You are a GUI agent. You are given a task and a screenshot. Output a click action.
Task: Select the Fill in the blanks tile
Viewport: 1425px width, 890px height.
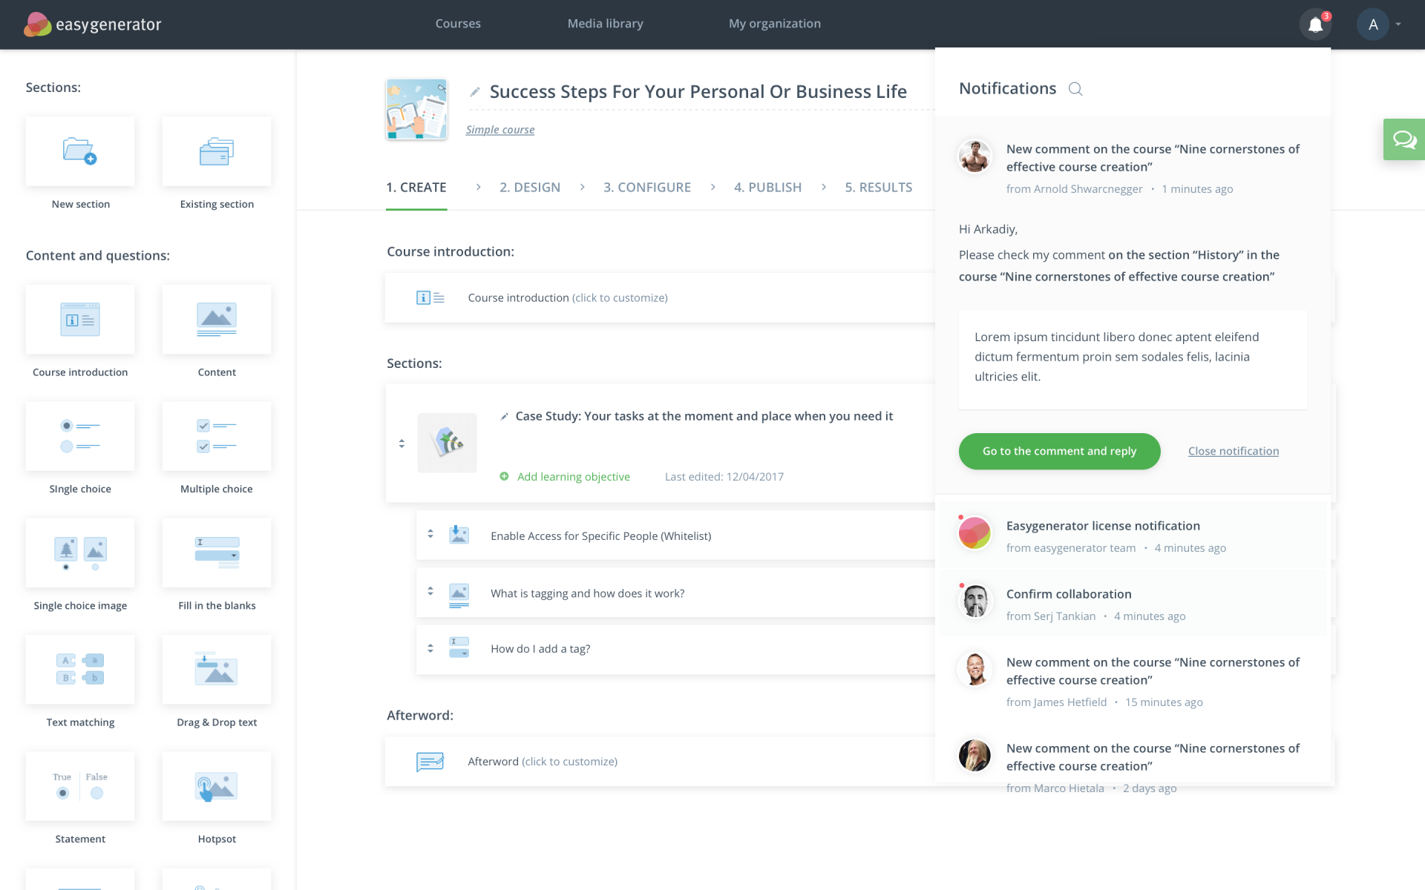click(x=217, y=553)
